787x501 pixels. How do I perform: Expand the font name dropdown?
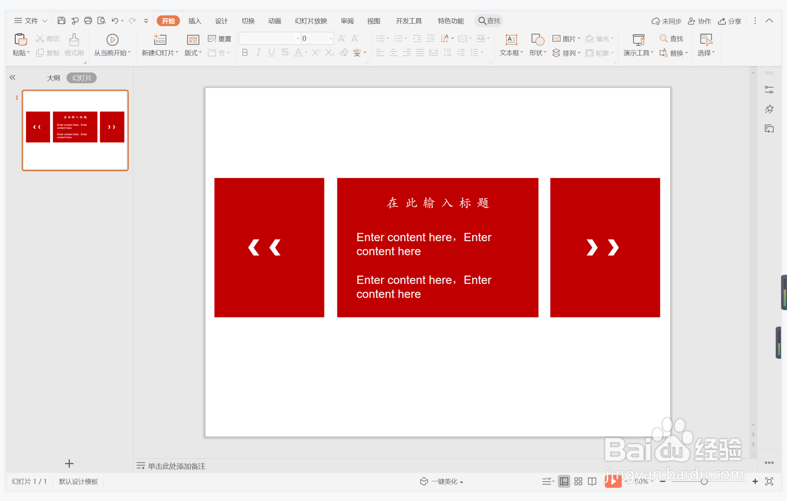(298, 38)
